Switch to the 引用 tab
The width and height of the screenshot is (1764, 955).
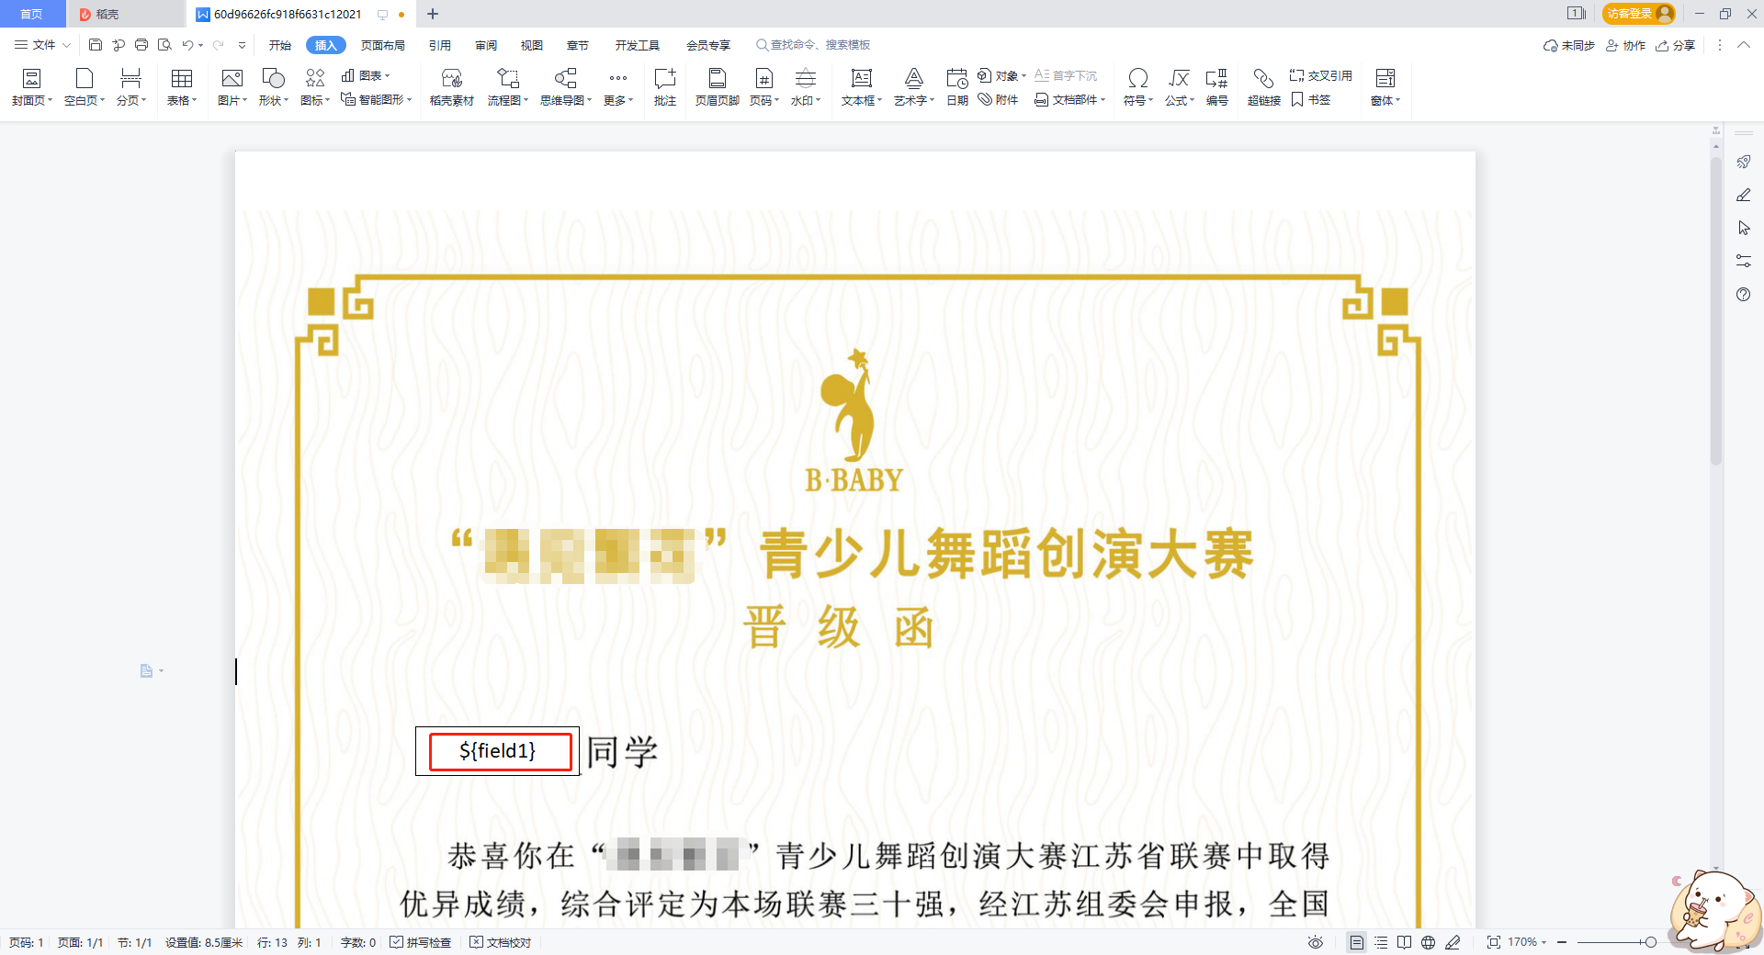click(440, 45)
